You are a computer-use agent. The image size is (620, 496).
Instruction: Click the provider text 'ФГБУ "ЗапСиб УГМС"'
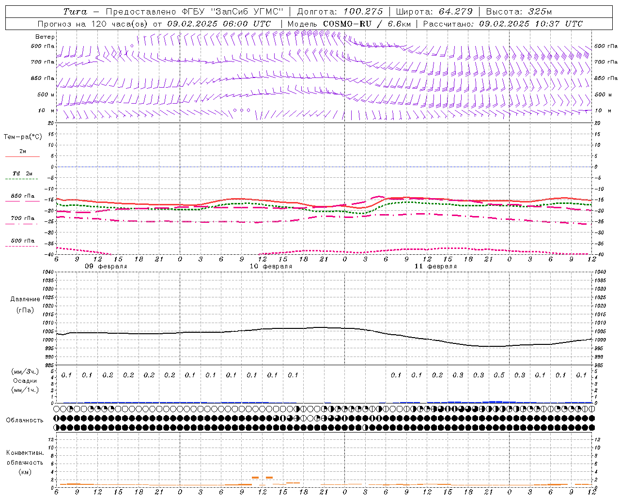click(232, 12)
